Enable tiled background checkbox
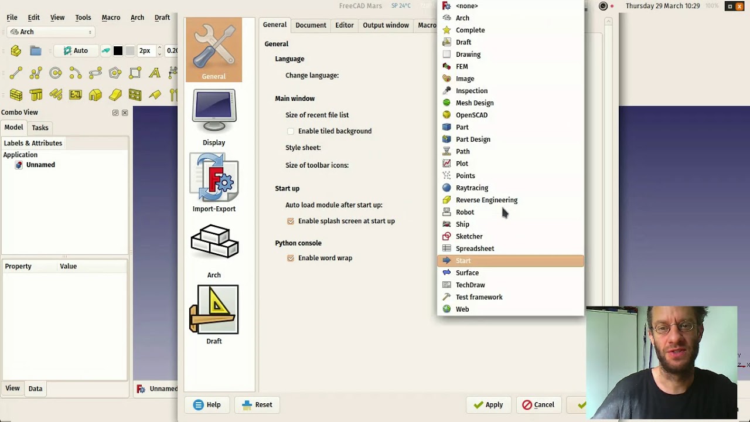This screenshot has height=422, width=750. [291, 131]
